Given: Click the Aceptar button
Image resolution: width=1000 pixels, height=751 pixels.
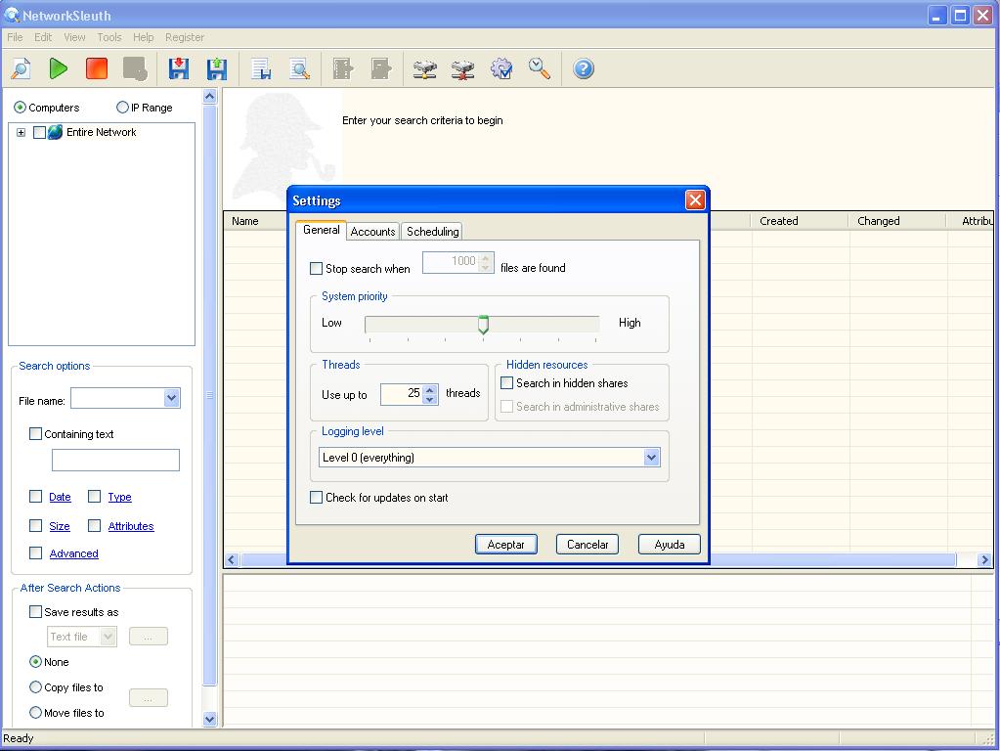Looking at the screenshot, I should point(505,545).
